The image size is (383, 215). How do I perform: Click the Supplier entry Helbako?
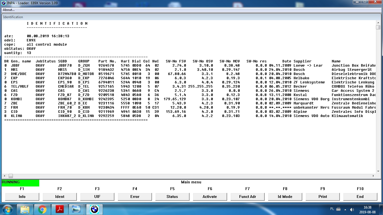pyautogui.click(x=301, y=78)
